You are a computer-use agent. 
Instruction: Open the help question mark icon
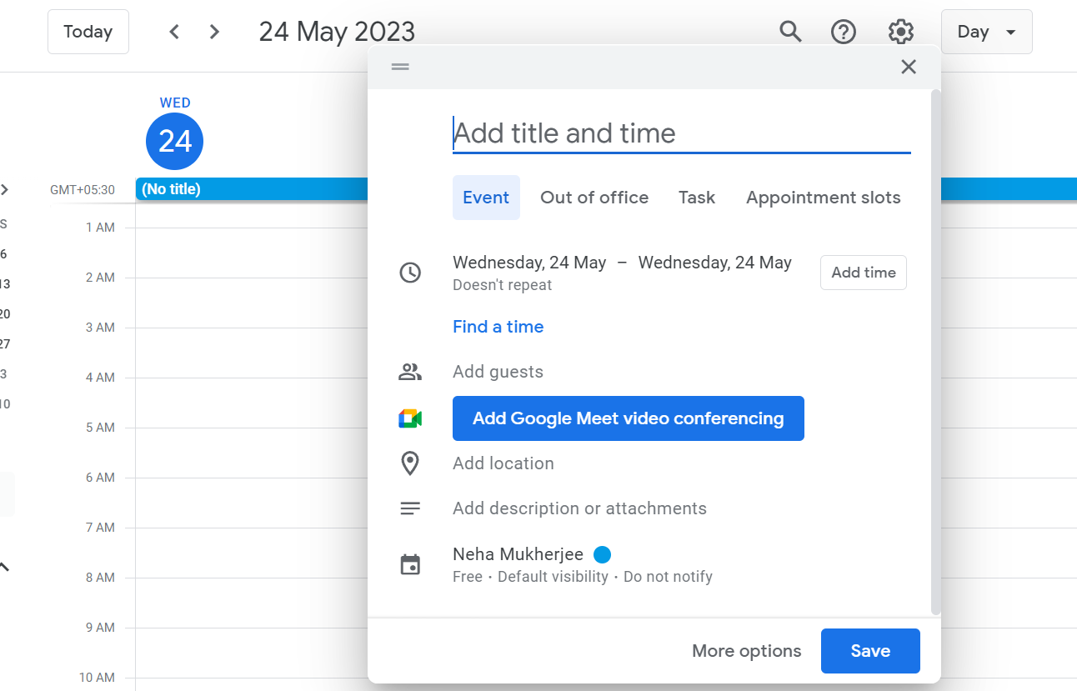pyautogui.click(x=844, y=32)
